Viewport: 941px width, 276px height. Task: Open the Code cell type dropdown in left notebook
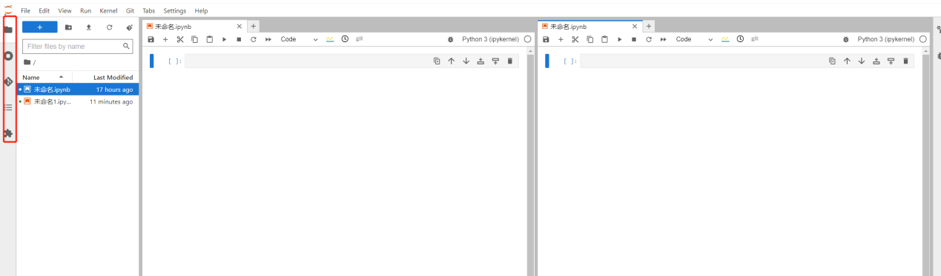coord(299,39)
